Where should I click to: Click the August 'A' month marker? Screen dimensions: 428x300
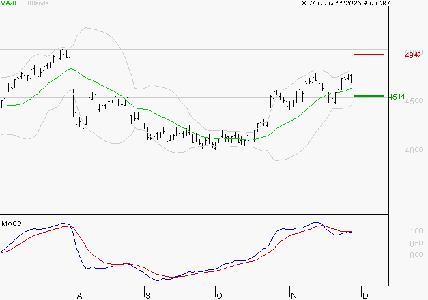coord(79,296)
